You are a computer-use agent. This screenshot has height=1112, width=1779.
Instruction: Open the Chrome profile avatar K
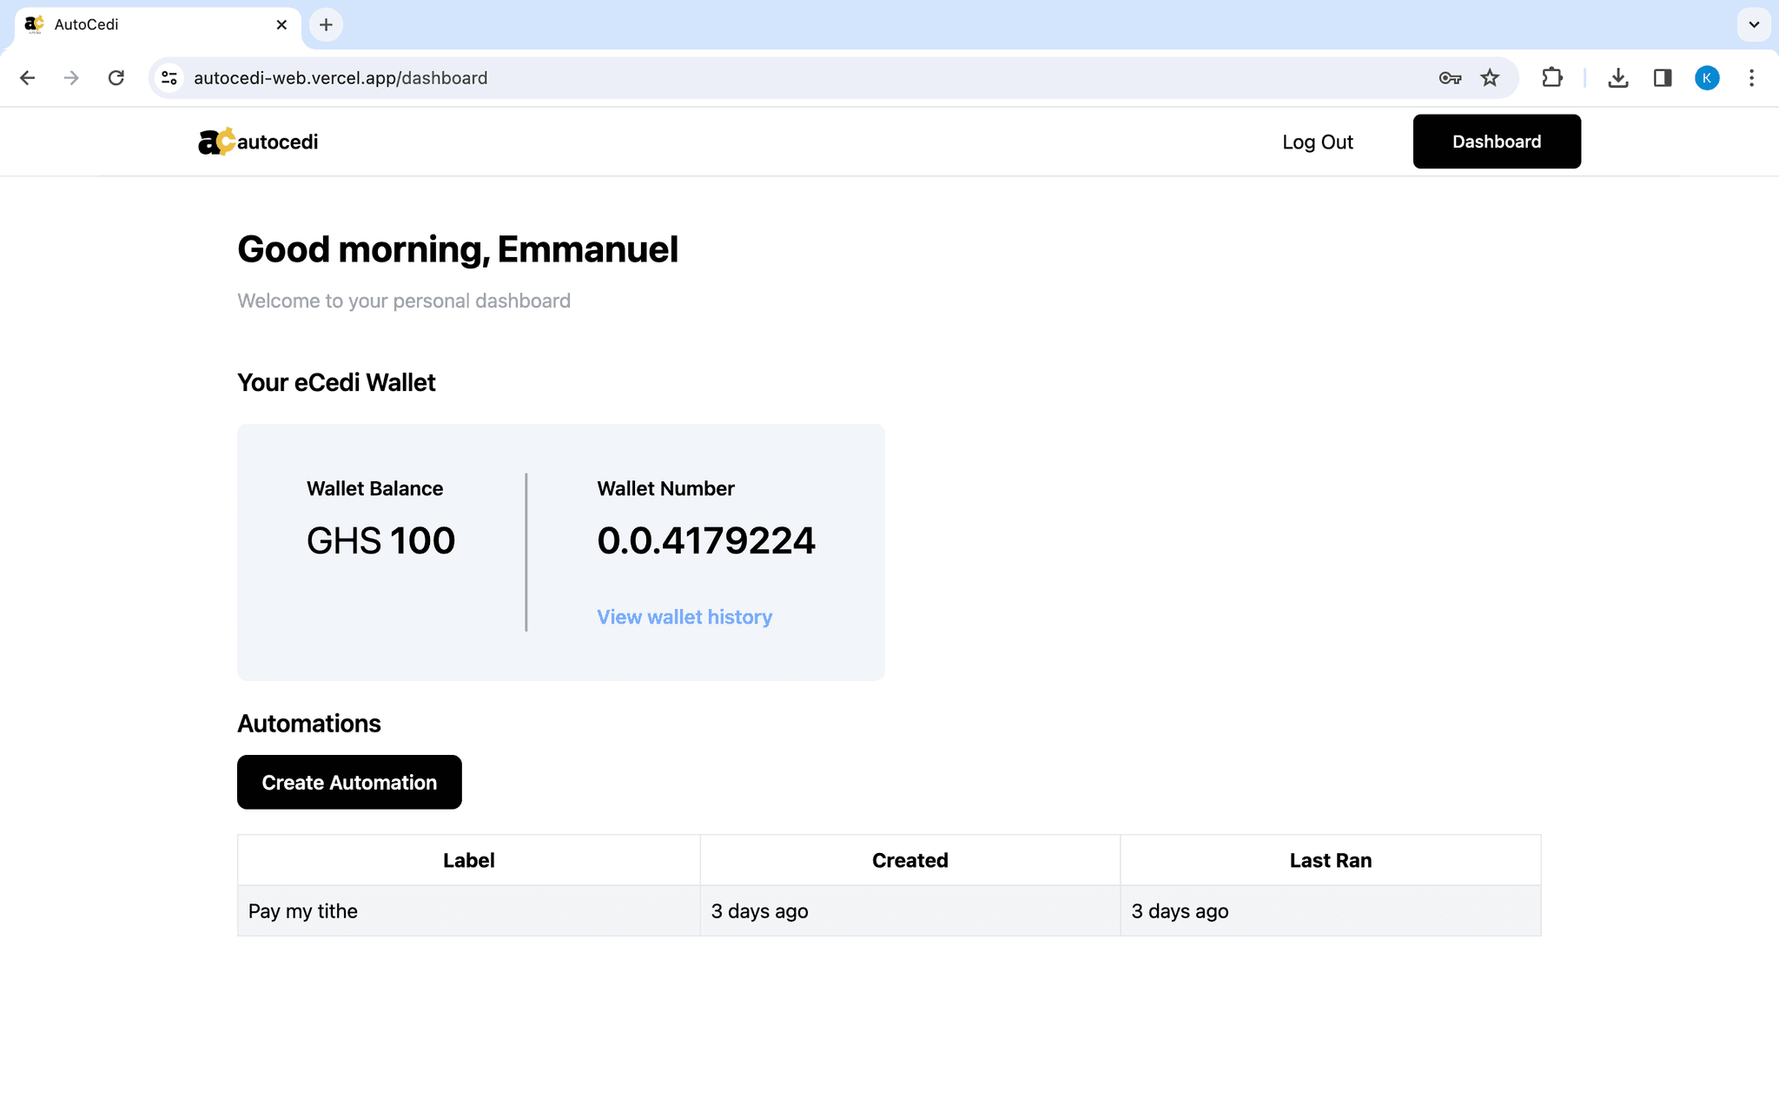tap(1706, 78)
